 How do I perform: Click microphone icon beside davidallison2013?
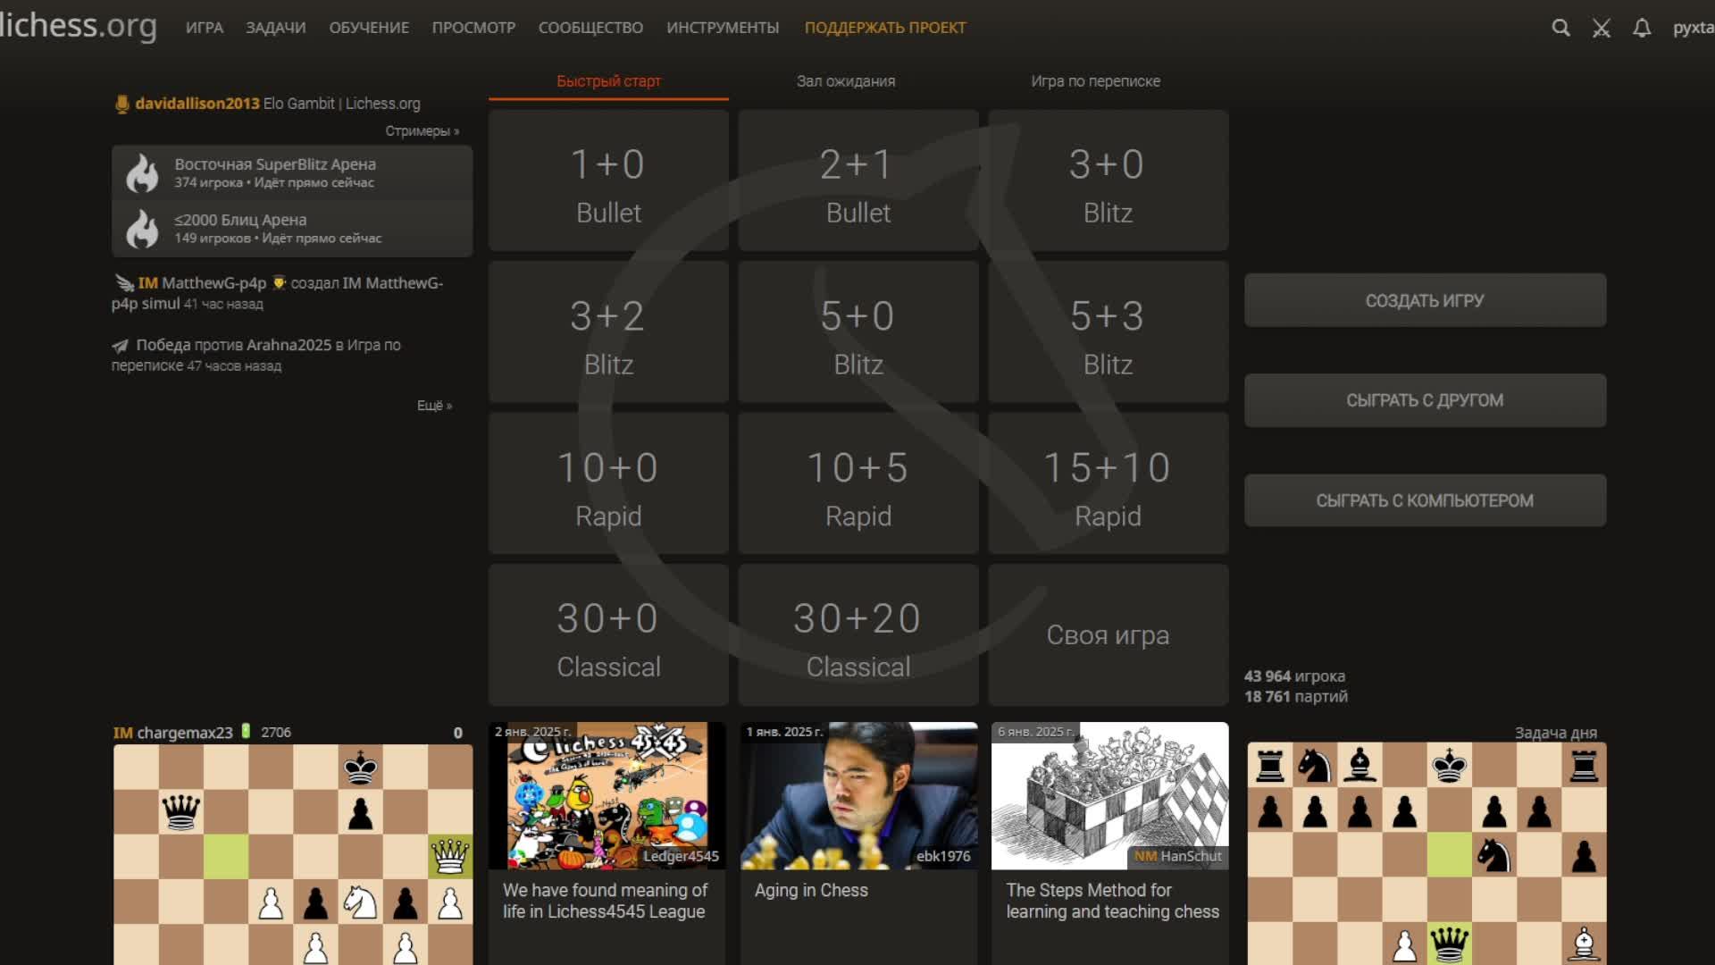tap(122, 105)
